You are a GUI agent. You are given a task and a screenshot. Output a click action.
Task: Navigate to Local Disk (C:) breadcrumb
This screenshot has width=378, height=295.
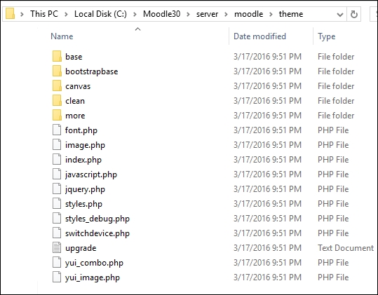click(x=100, y=14)
